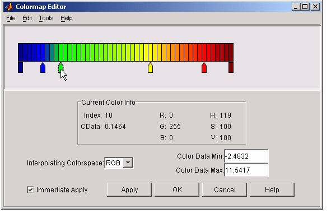Click the H value 119
The image size is (336, 213).
(x=225, y=115)
